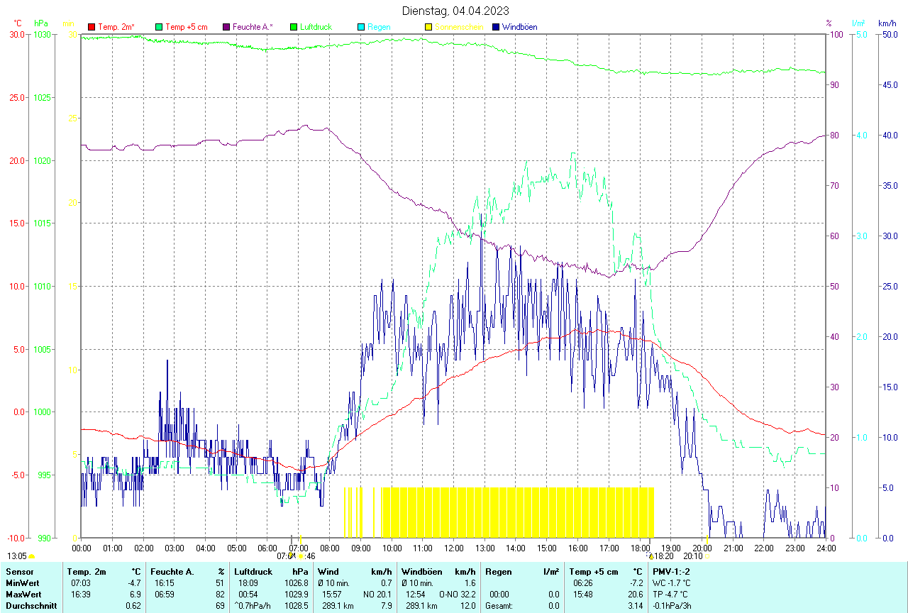Click the sunset icon next to 18:20
The height and width of the screenshot is (613, 908).
650,556
